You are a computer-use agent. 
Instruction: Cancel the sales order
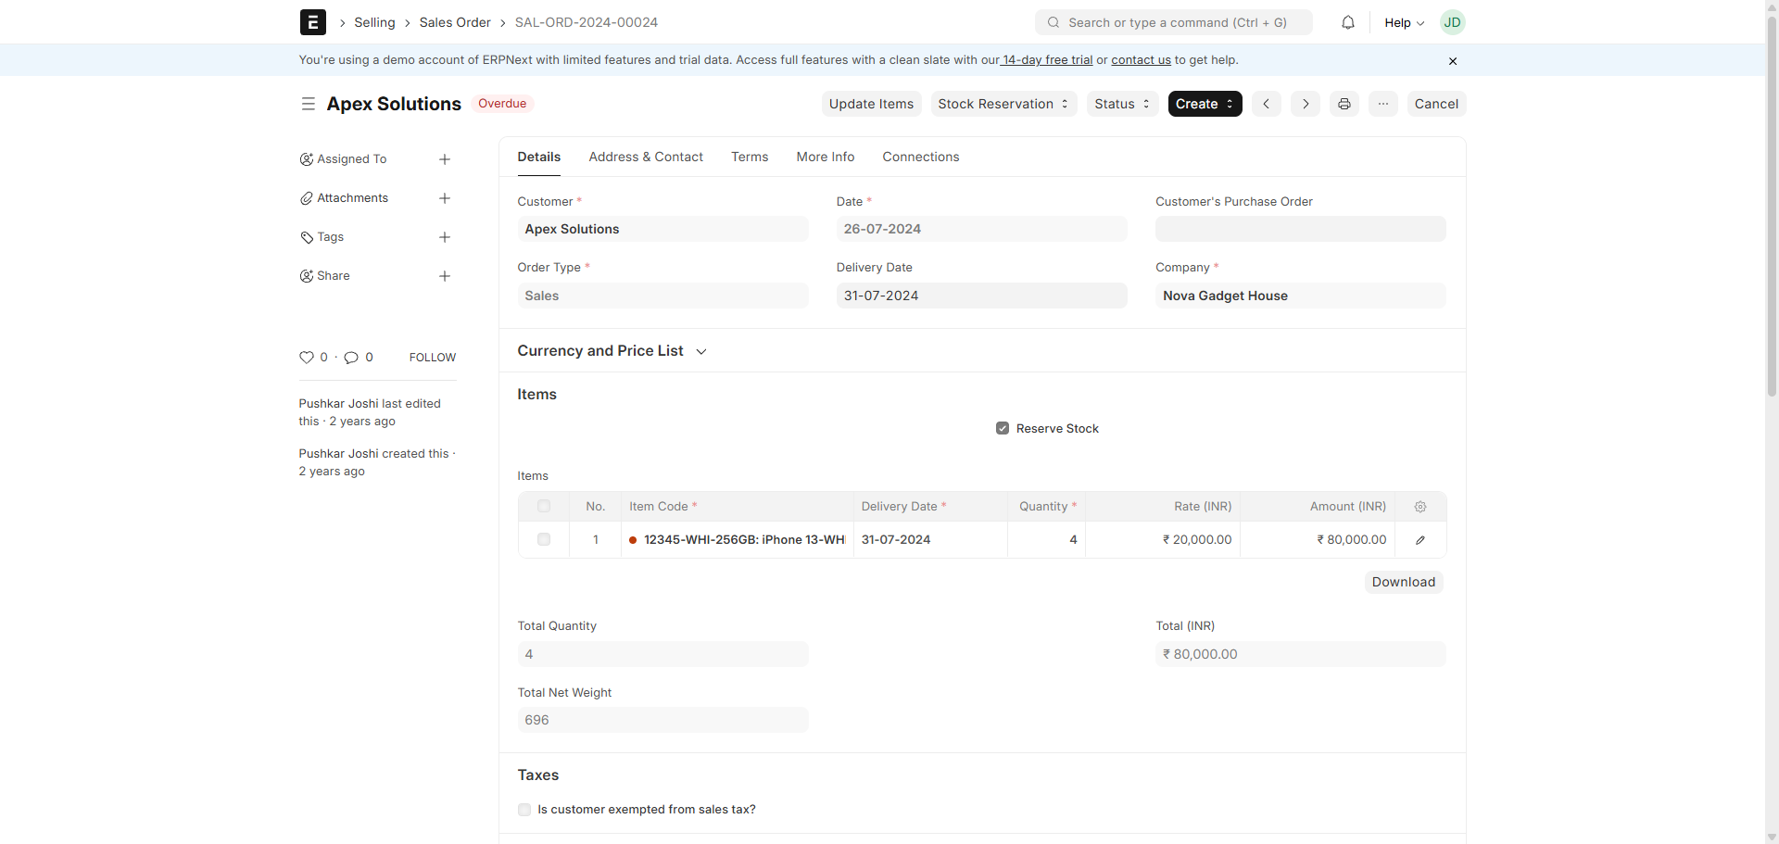(x=1436, y=104)
